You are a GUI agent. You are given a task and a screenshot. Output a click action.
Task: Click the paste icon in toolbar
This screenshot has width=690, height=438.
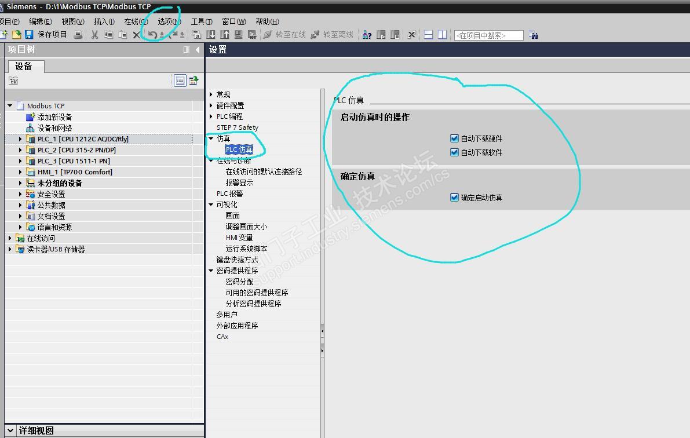point(123,34)
